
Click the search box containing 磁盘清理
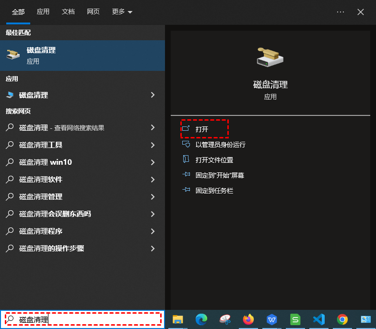82,319
